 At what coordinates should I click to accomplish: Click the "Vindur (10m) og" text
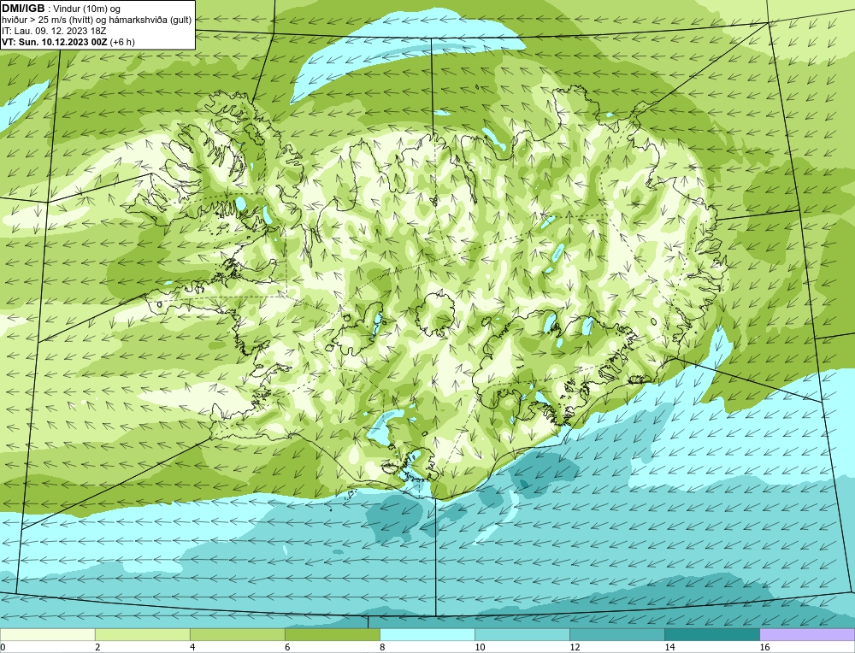pos(86,9)
